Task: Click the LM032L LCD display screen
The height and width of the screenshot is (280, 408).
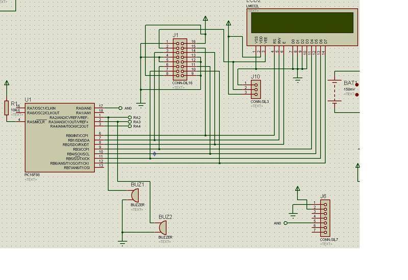Action: click(x=302, y=22)
